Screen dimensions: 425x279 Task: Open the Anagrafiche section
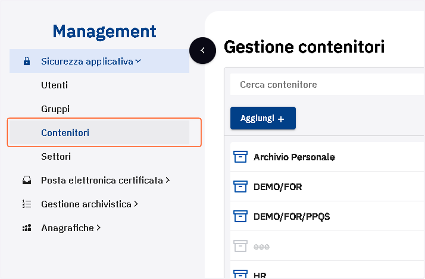68,228
